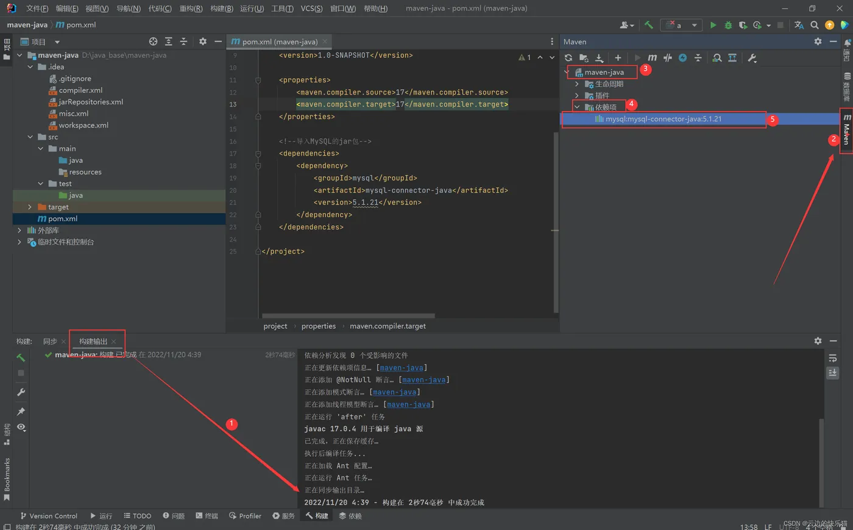This screenshot has width=853, height=530.
Task: Start debugging with the green bug icon
Action: [728, 25]
